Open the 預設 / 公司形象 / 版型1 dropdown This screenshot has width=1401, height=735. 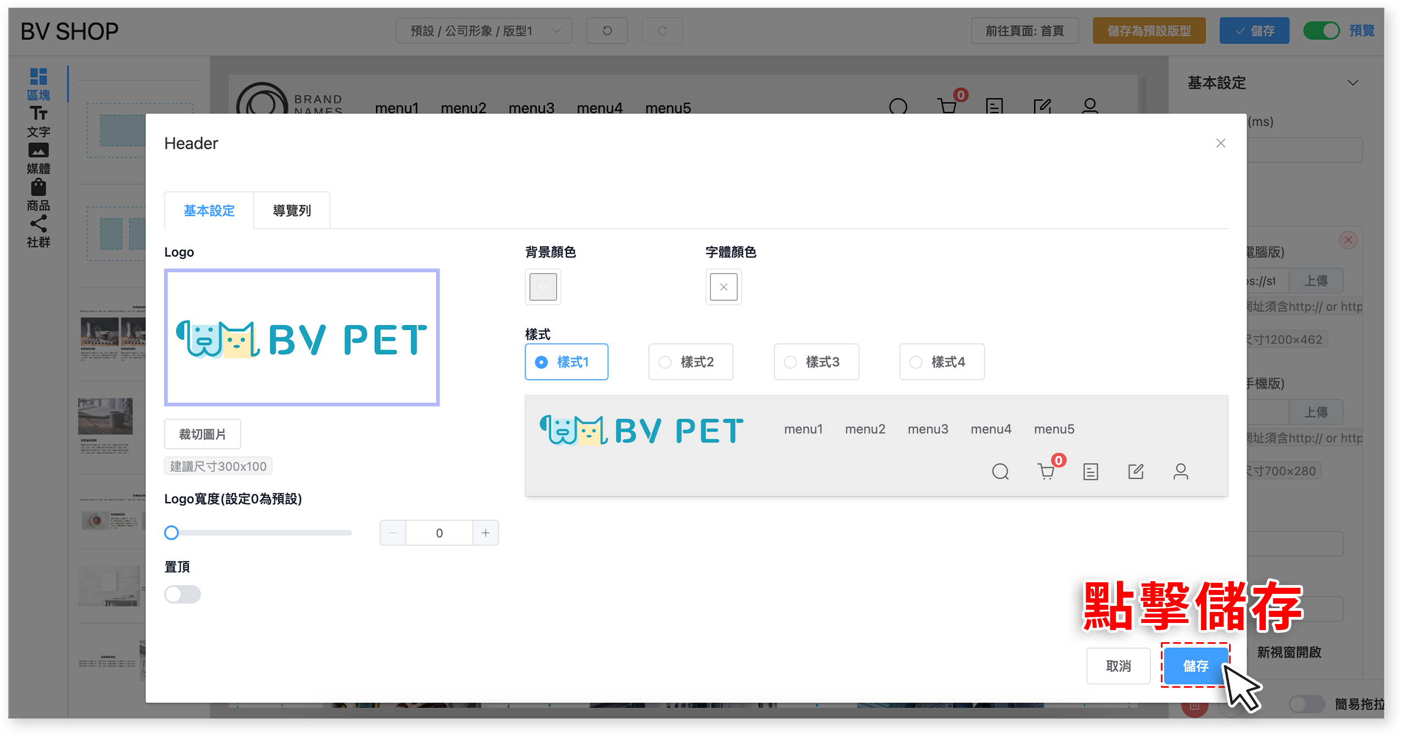point(484,31)
